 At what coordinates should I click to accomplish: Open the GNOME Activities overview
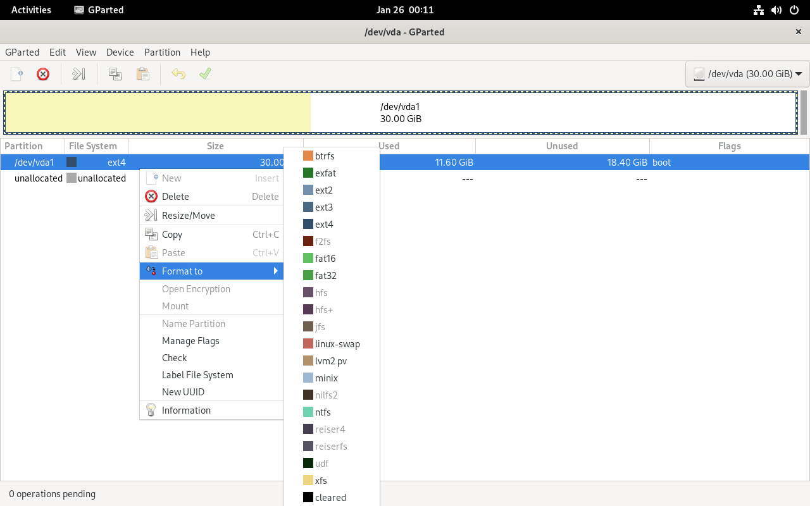31,9
